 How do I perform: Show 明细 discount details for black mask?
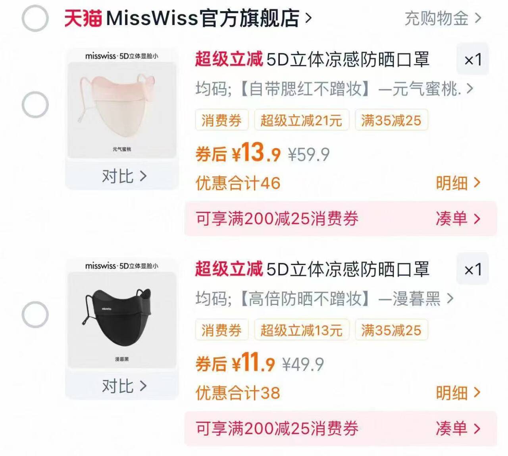tap(458, 393)
